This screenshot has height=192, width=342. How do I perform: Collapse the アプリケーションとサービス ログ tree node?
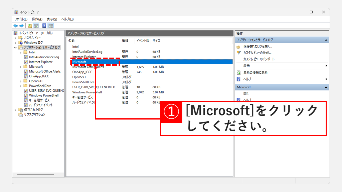(15, 48)
